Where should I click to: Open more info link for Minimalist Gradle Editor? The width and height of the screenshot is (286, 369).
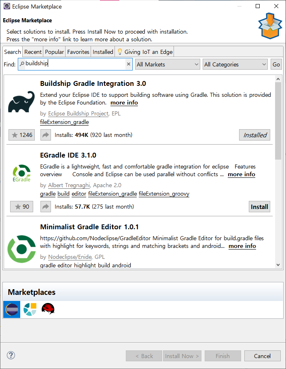click(242, 246)
